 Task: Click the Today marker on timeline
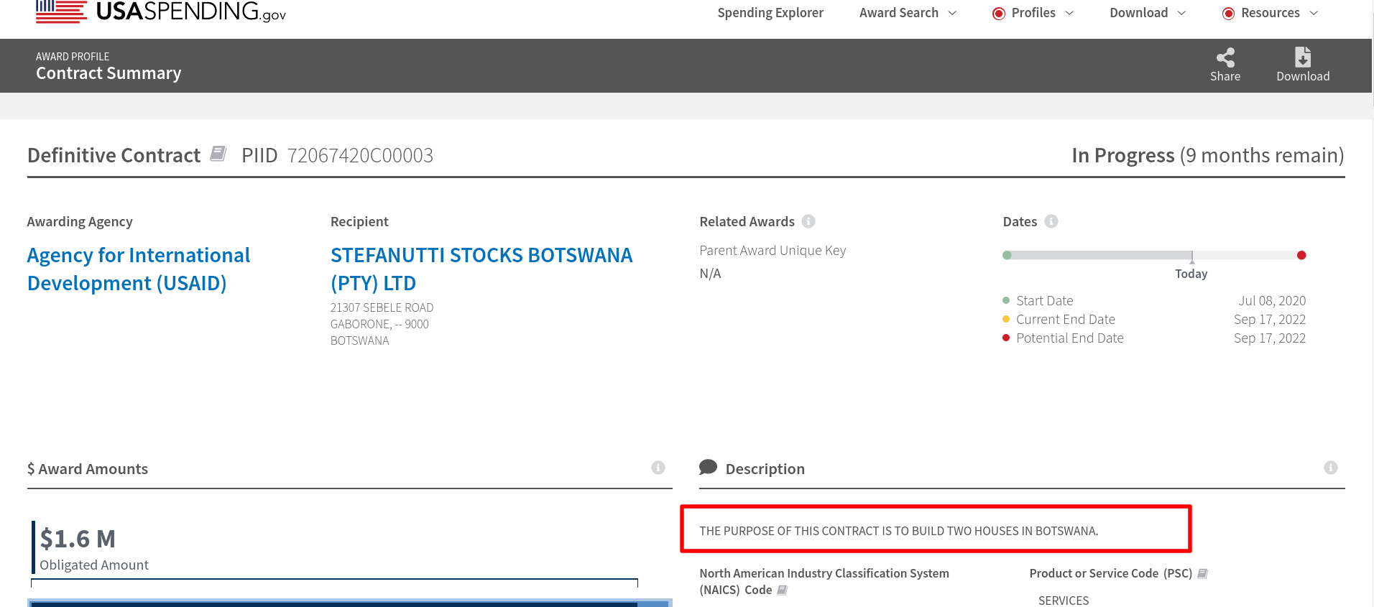pyautogui.click(x=1191, y=274)
